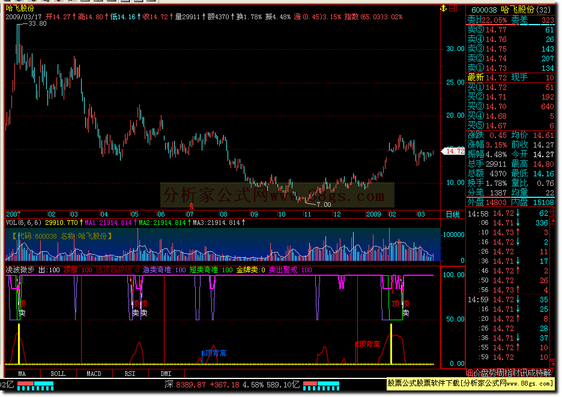Click the buy-1 row with volume 51
The height and width of the screenshot is (397, 562).
coord(511,88)
